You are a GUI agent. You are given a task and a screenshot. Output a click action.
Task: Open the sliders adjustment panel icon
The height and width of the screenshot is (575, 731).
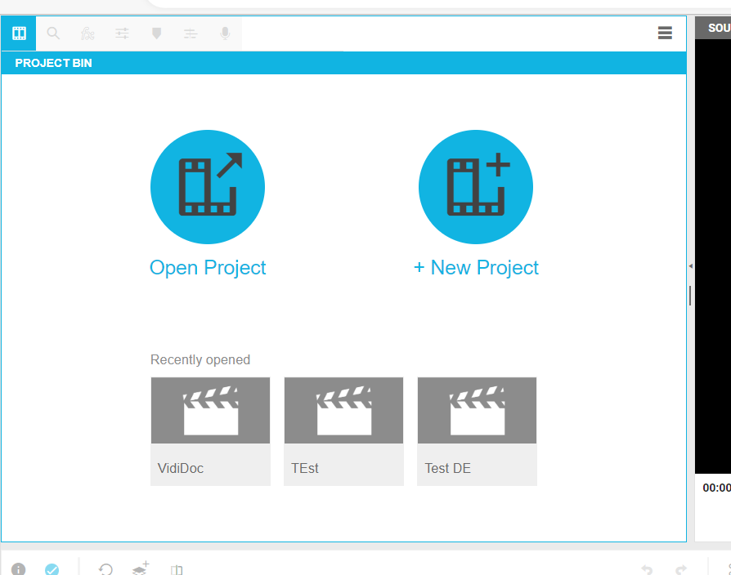122,33
